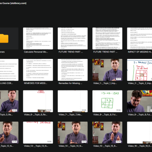Image resolution: width=152 pixels, height=152 pixels.
Task: Select the file name Video_13-_Topic_13_N...
Action: pos(36,146)
